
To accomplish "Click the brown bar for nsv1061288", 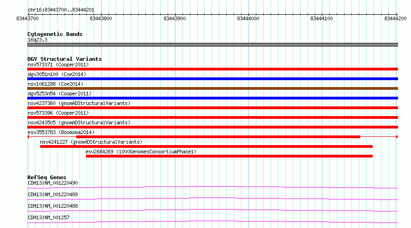I will [212, 88].
